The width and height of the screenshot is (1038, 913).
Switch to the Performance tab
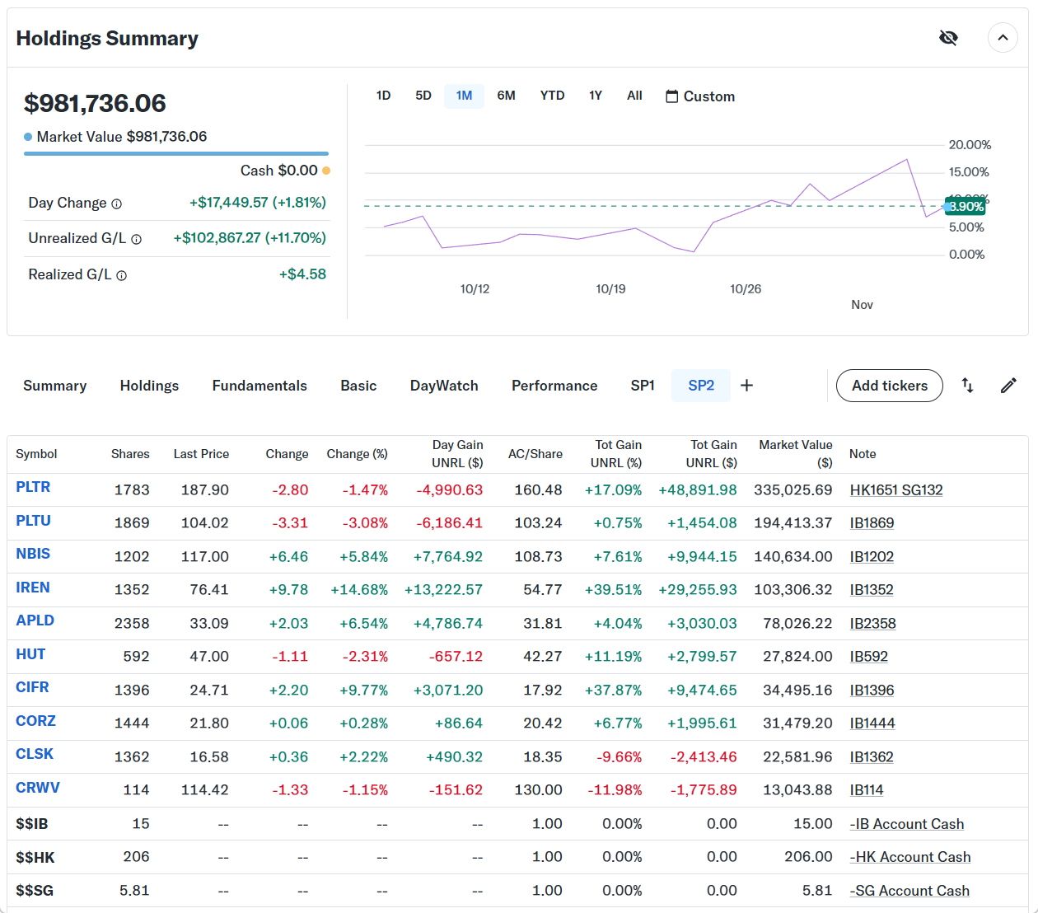tap(554, 386)
